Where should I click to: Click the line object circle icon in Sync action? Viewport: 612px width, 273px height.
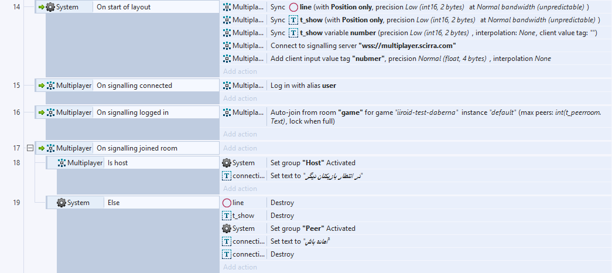tap(293, 7)
